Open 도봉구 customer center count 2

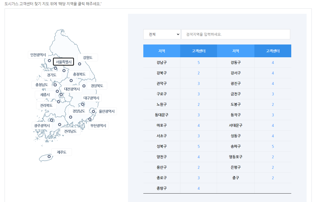click(273, 104)
